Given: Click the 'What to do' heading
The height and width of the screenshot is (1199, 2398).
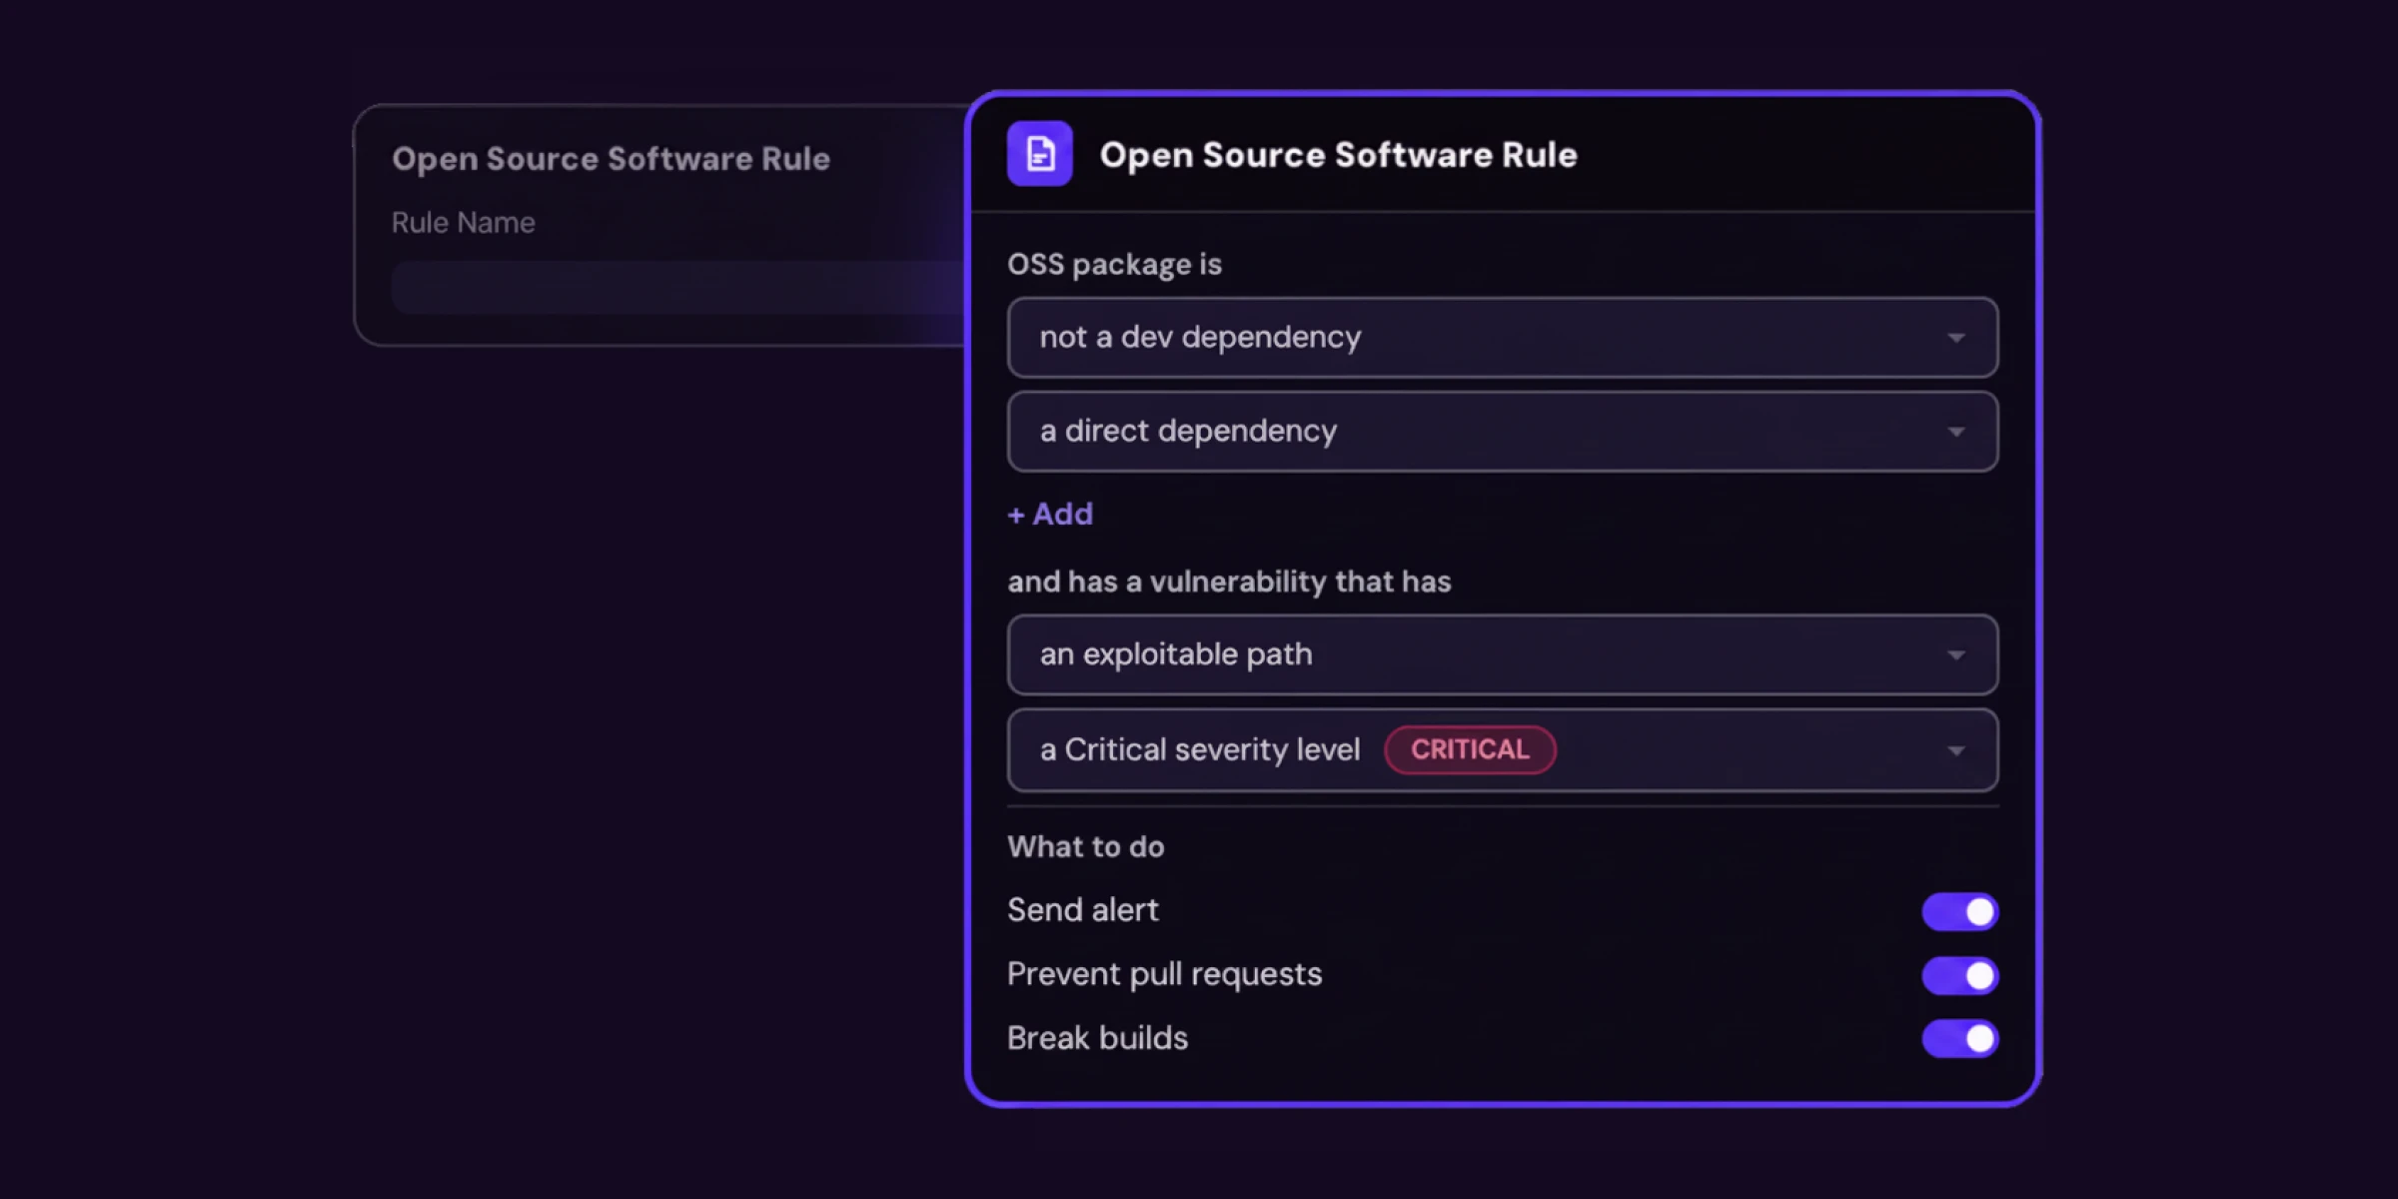Looking at the screenshot, I should [1086, 846].
